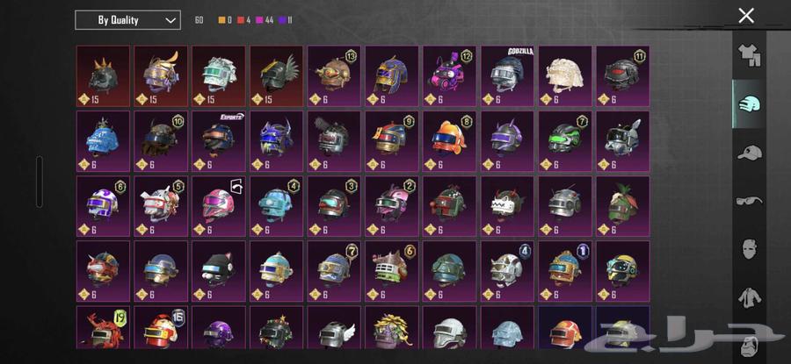791x364 pixels.
Task: Click the red quality count indicator 4
Action: [243, 21]
